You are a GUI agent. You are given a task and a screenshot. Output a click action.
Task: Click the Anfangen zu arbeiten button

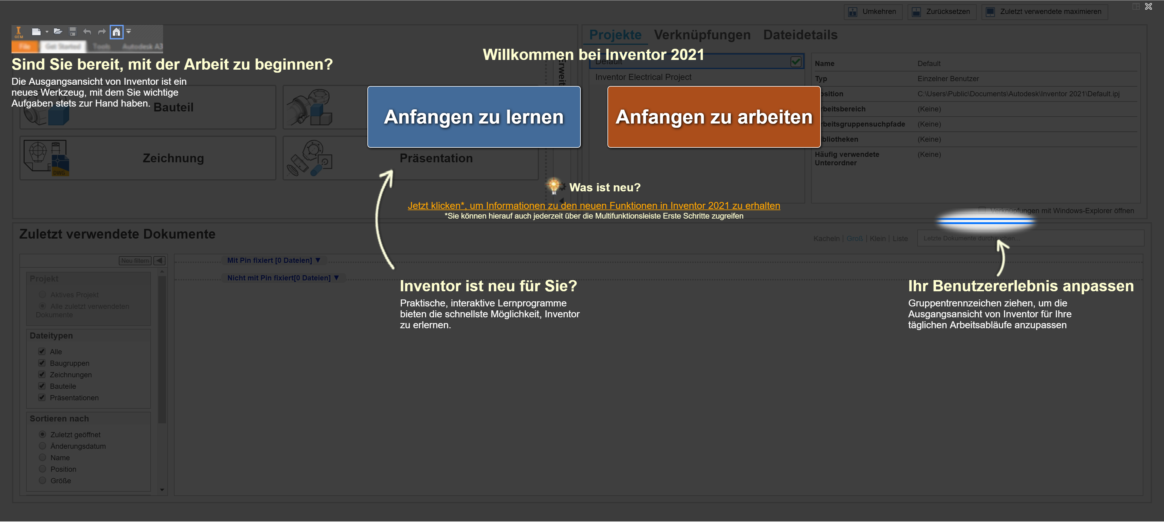click(714, 117)
